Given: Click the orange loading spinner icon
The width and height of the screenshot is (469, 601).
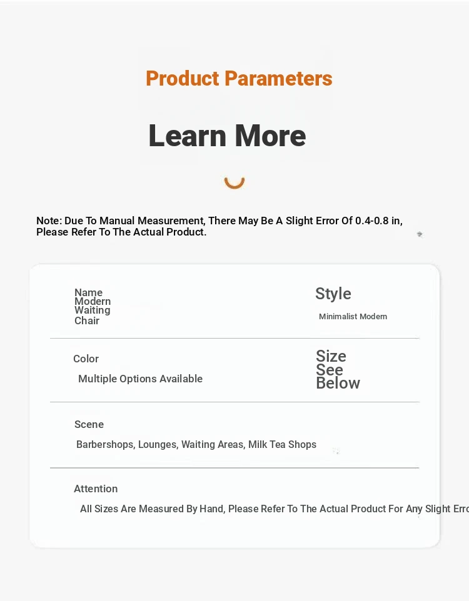Looking at the screenshot, I should 234,180.
